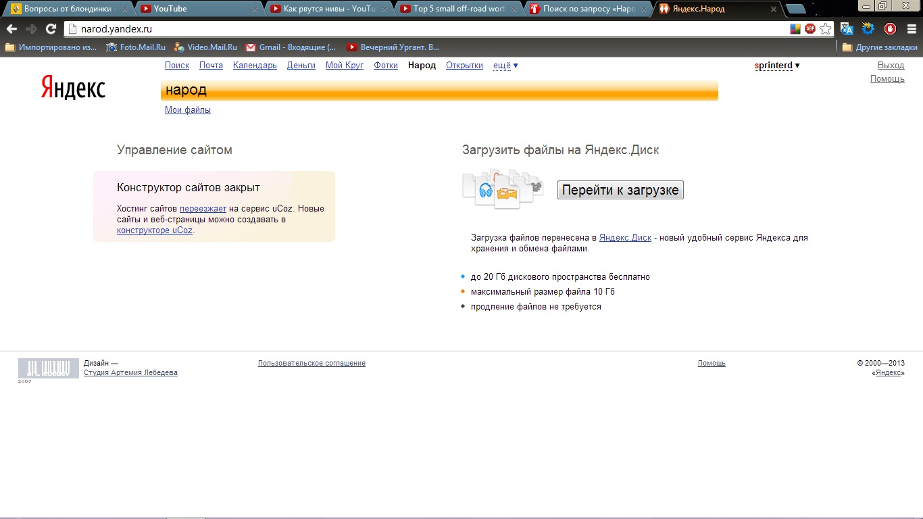Open the sprinterd account dropdown
Image resolution: width=923 pixels, height=519 pixels.
pyautogui.click(x=776, y=66)
